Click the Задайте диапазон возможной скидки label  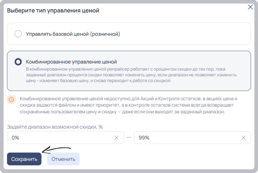[x=55, y=127]
